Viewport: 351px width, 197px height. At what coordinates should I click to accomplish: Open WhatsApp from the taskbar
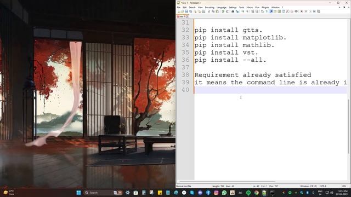click(224, 193)
